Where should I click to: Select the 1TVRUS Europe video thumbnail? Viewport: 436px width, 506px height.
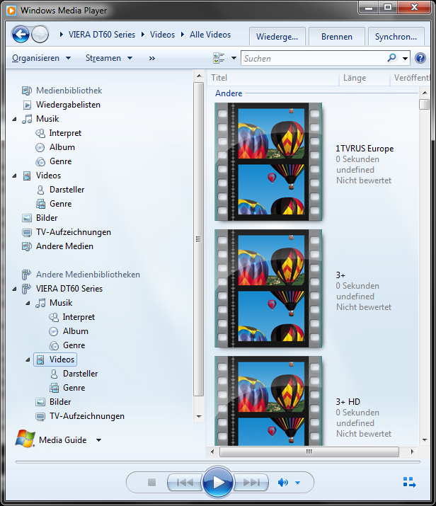268,161
